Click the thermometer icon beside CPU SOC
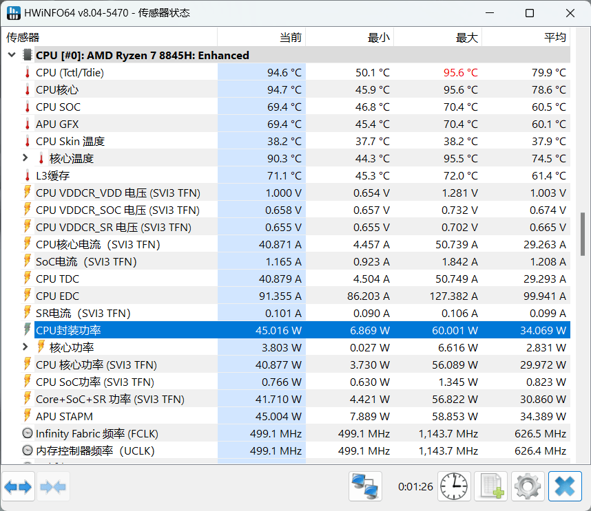This screenshot has width=591, height=511. click(x=27, y=107)
